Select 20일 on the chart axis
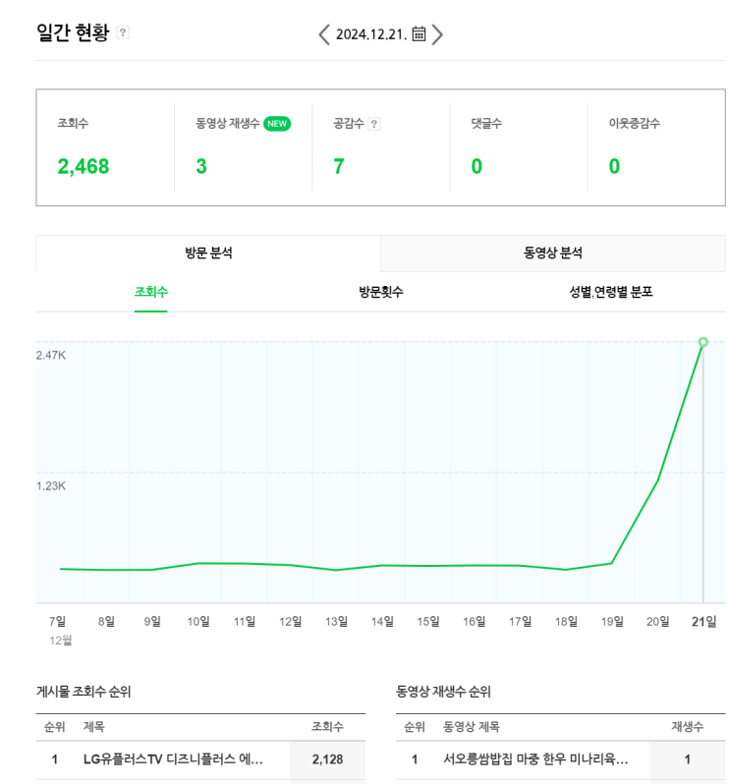 [x=657, y=621]
